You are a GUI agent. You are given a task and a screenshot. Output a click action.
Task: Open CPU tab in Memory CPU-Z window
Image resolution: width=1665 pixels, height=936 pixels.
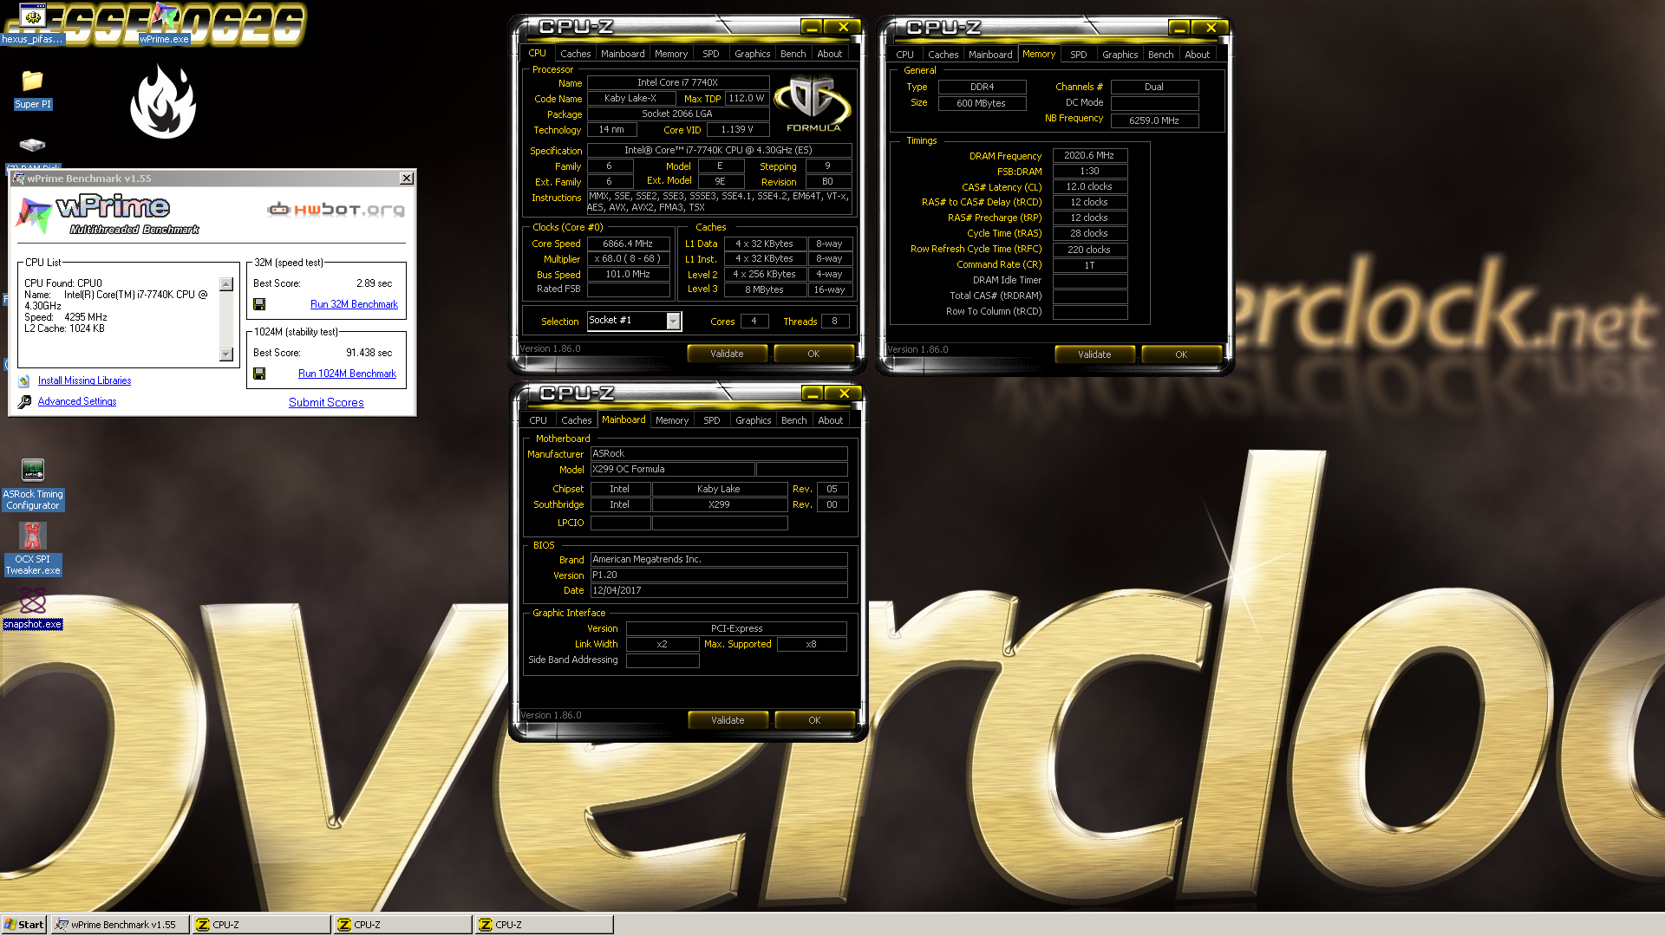[x=904, y=55]
